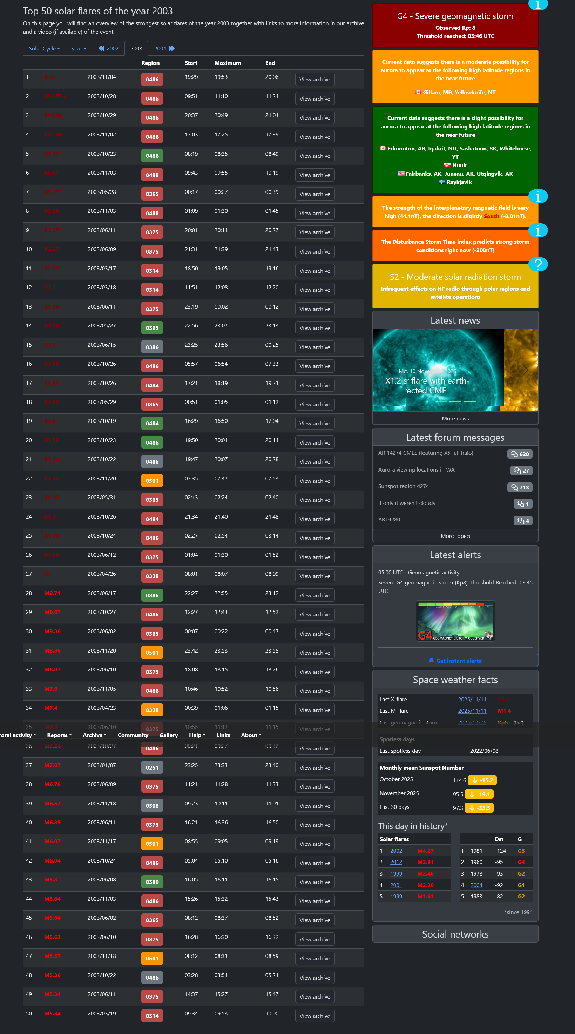Image resolution: width=575 pixels, height=1034 pixels.
Task: Open the 2002 link beside M4.27 in history
Action: coord(396,851)
